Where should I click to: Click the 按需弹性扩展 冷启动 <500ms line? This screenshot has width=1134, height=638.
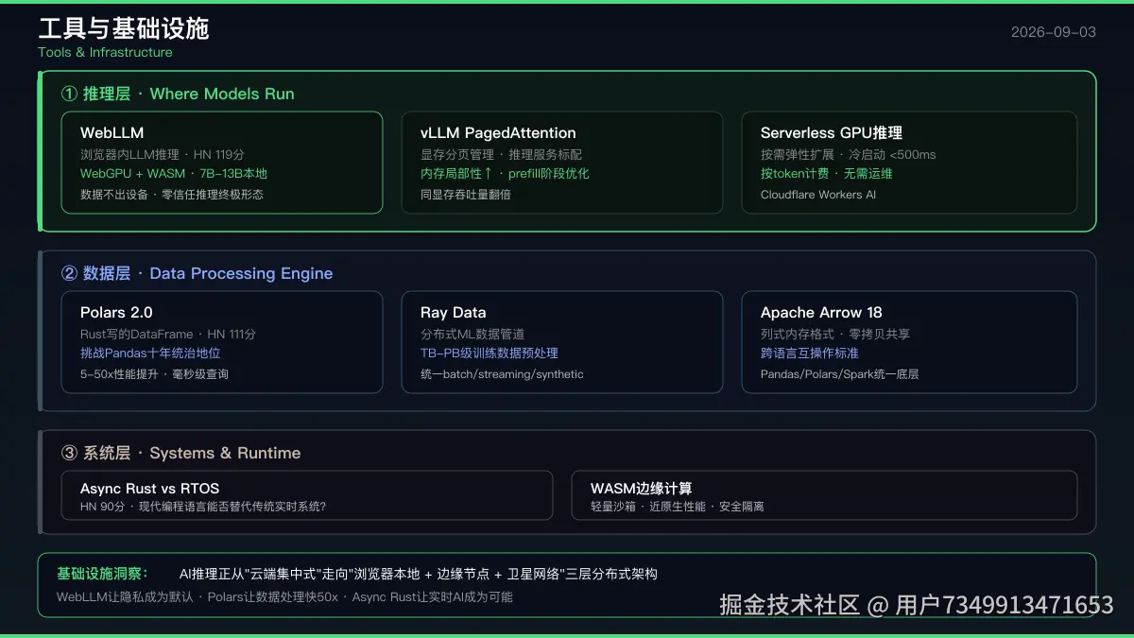coord(849,154)
